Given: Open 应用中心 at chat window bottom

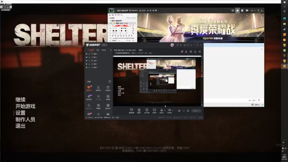Looking at the screenshot, I should [x=256, y=105].
